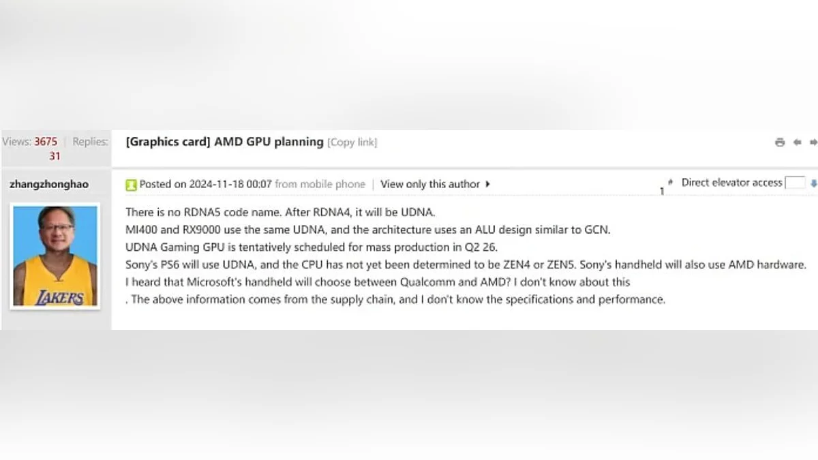Click the Direct elevator access label
The width and height of the screenshot is (818, 460).
[x=731, y=182]
